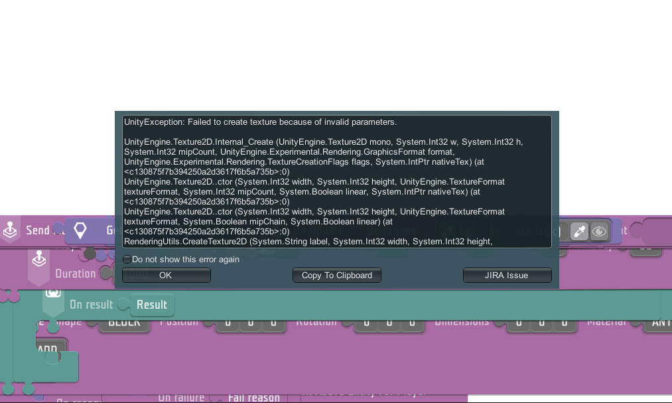Image resolution: width=672 pixels, height=403 pixels.
Task: Click the Result variable block
Action: 152,305
